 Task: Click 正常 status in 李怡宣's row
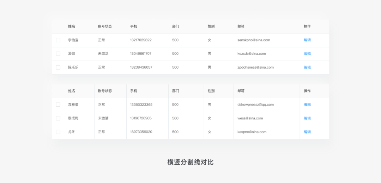[x=101, y=40]
